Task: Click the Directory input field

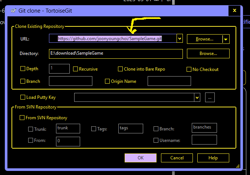Action: [116, 54]
